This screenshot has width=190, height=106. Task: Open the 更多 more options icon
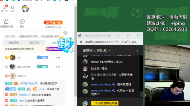[x=22, y=22]
